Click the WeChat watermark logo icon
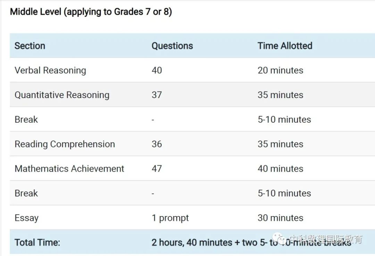 coord(280,239)
